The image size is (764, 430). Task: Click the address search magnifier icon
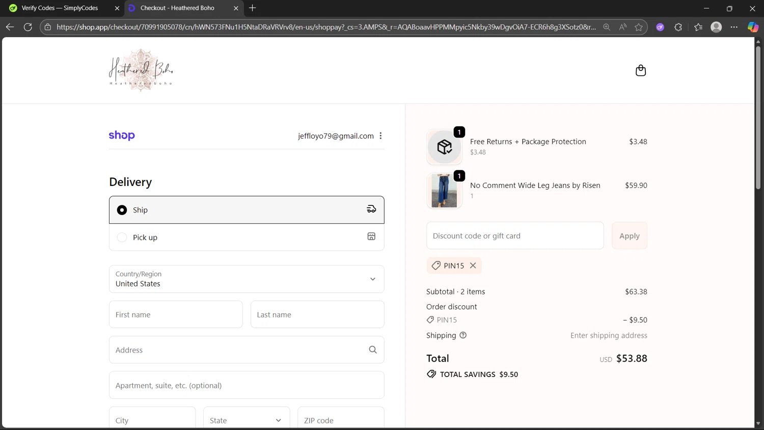pyautogui.click(x=373, y=350)
